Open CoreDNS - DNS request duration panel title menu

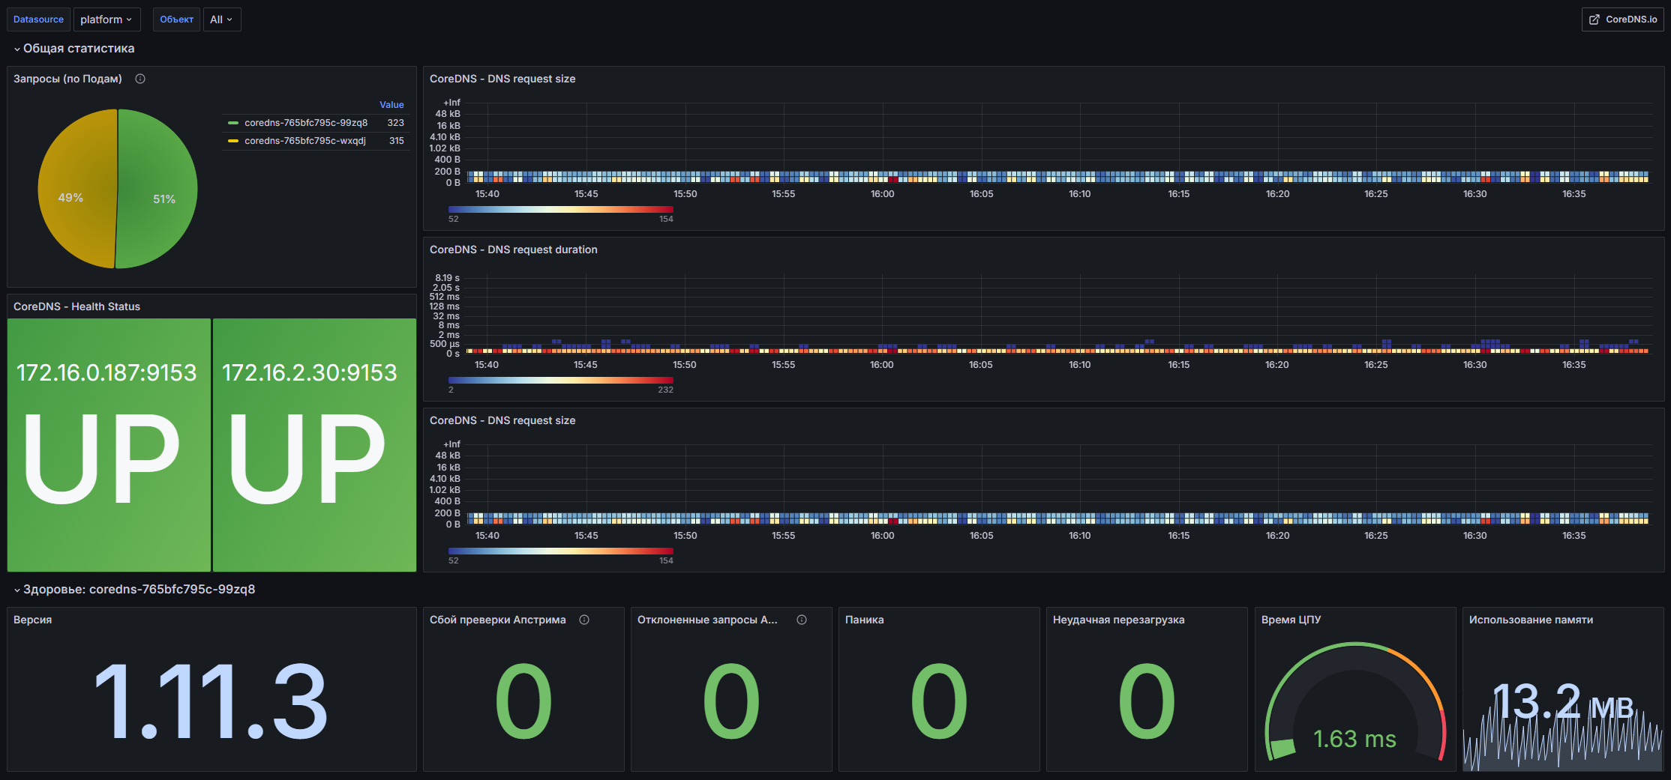click(x=513, y=250)
